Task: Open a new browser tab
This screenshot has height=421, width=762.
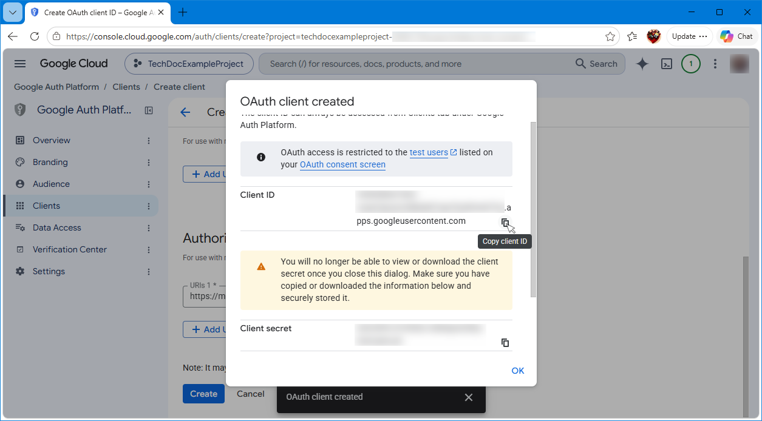Action: coord(183,12)
